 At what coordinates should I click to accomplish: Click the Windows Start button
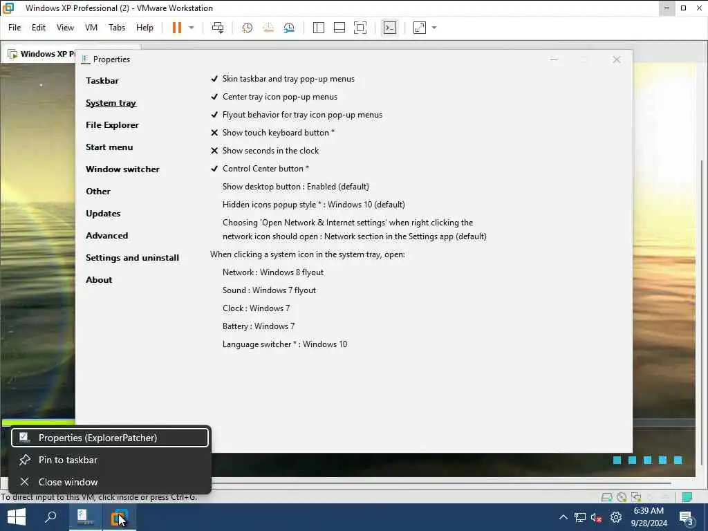(17, 517)
